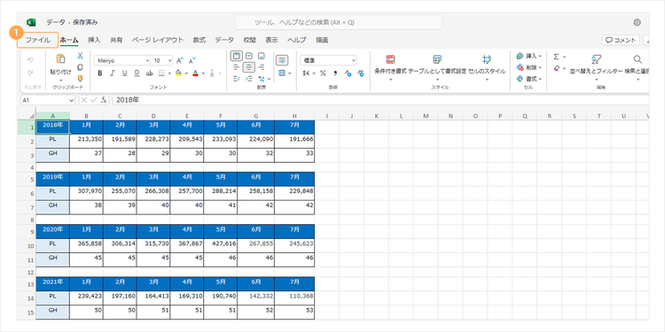Click the Align Left icon

(x=237, y=67)
